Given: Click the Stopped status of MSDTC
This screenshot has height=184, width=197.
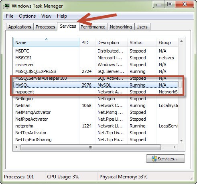Looking at the screenshot, I should click(x=138, y=51).
